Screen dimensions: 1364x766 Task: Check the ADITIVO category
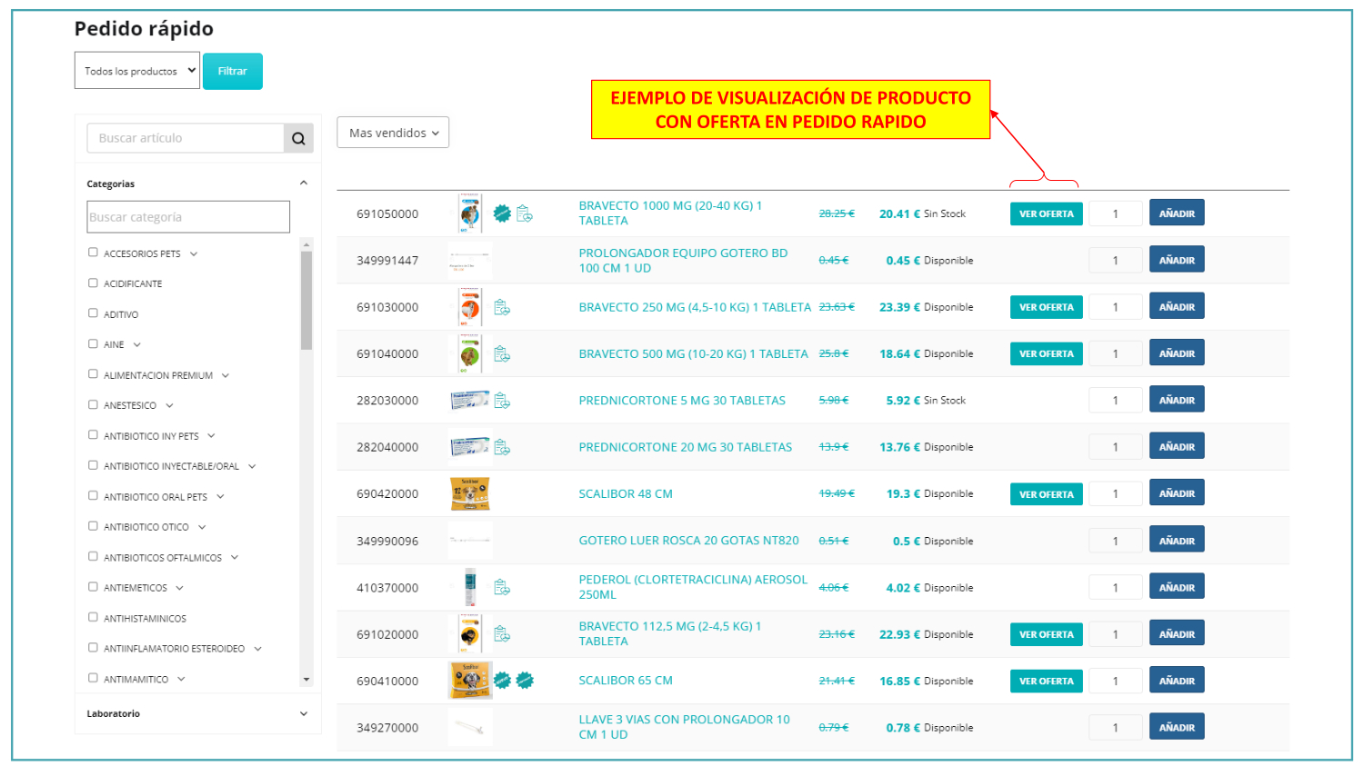93,313
